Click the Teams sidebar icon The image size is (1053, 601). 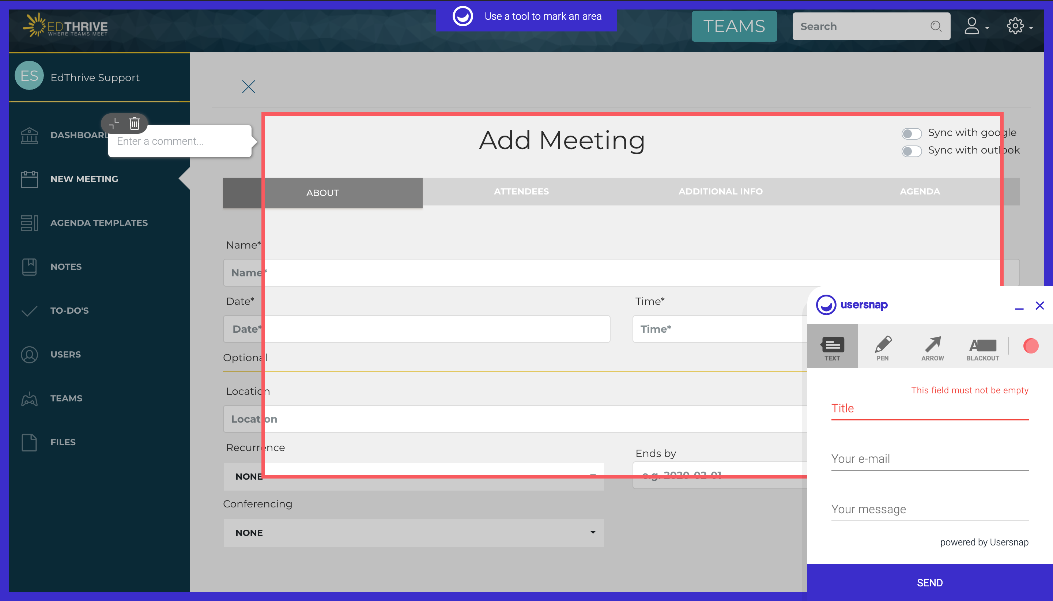point(29,398)
